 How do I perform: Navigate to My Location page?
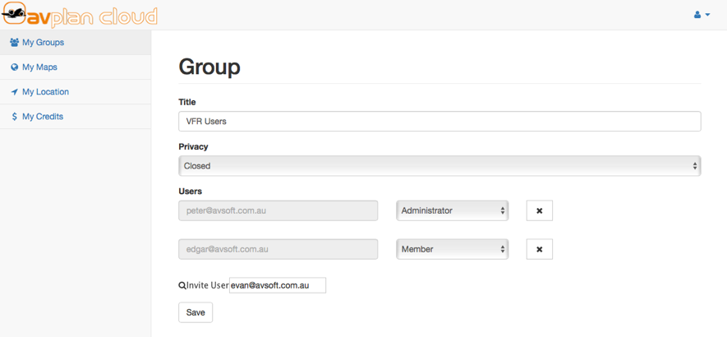coord(45,92)
